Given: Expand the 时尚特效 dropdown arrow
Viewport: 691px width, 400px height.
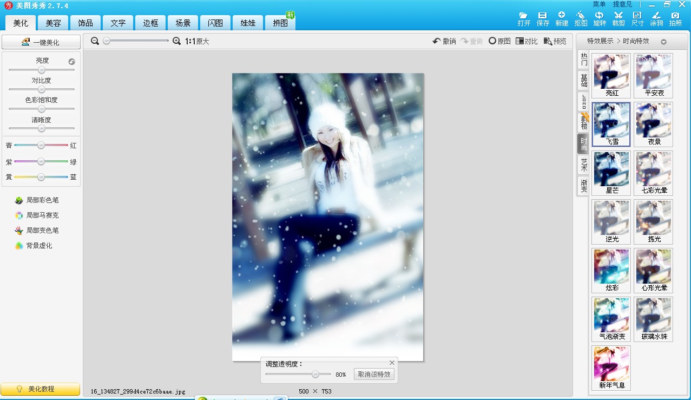Looking at the screenshot, I should click(x=663, y=42).
